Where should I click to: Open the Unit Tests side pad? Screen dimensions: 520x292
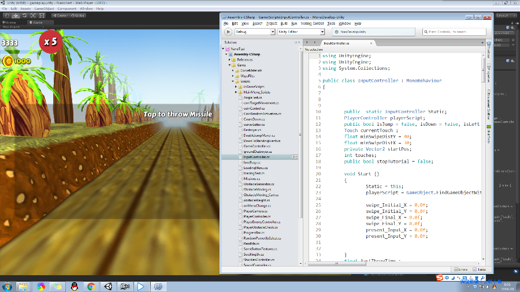click(488, 134)
